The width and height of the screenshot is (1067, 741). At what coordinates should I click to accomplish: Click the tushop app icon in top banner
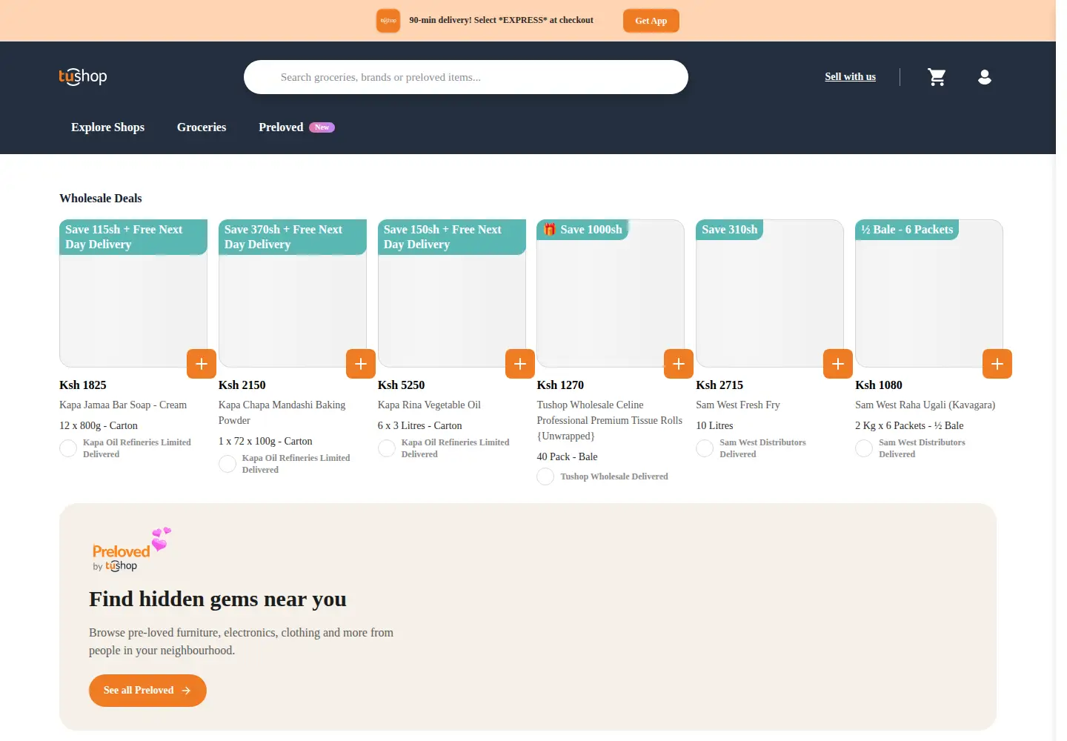(388, 21)
